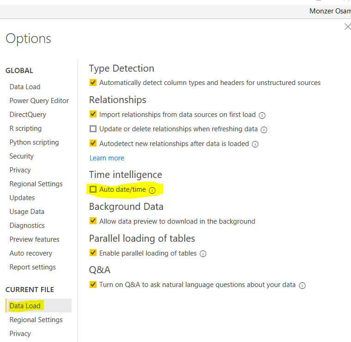Check Update or delete relationships when refreshing
351x342 pixels.
coord(93,129)
